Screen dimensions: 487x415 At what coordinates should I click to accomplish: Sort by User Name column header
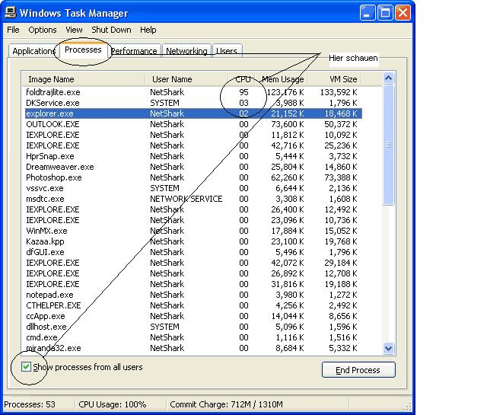187,79
